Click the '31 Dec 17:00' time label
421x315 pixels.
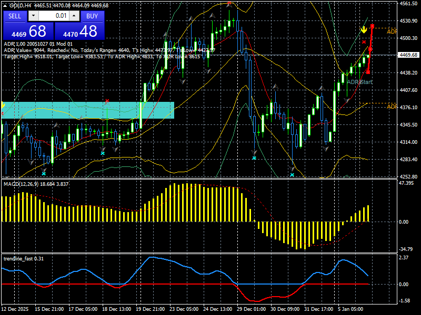point(318,309)
